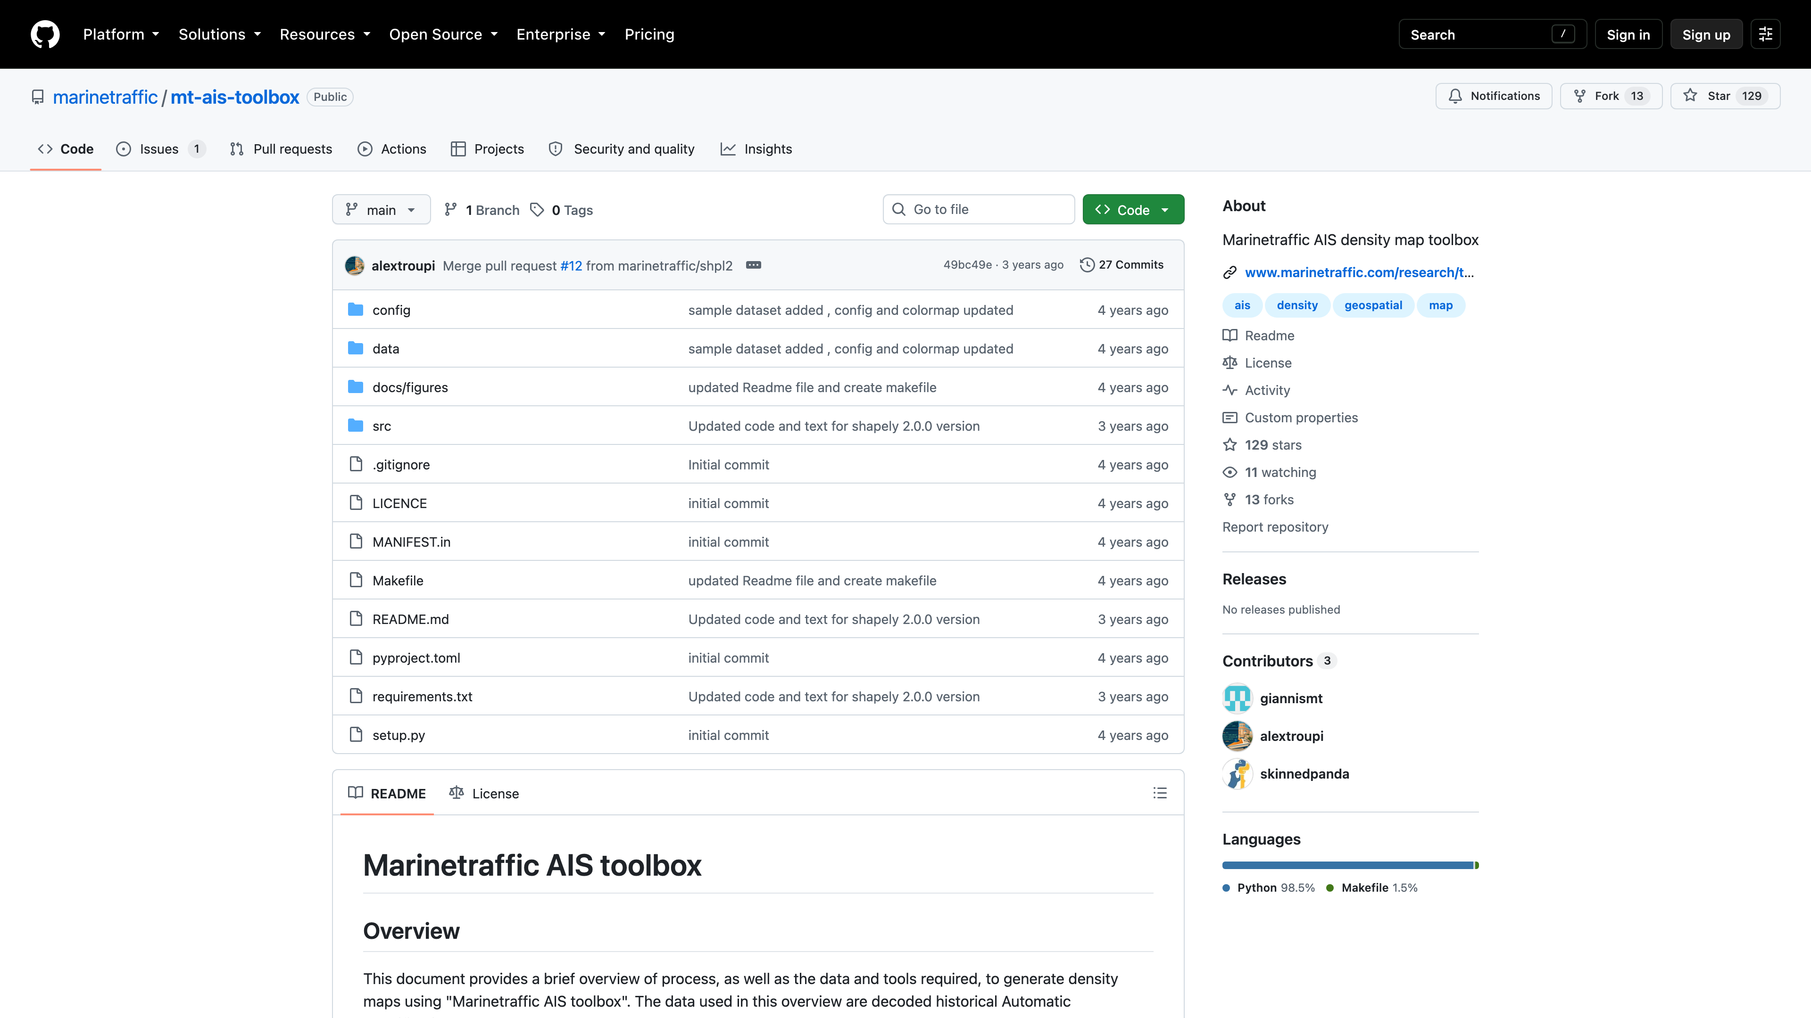
Task: Open the requirements.txt file
Action: [x=423, y=696]
